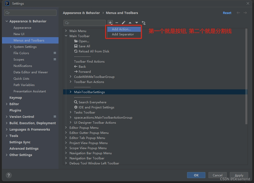The image size is (254, 183).
Task: Click the back navigation arrow near Reset
Action: (238, 13)
